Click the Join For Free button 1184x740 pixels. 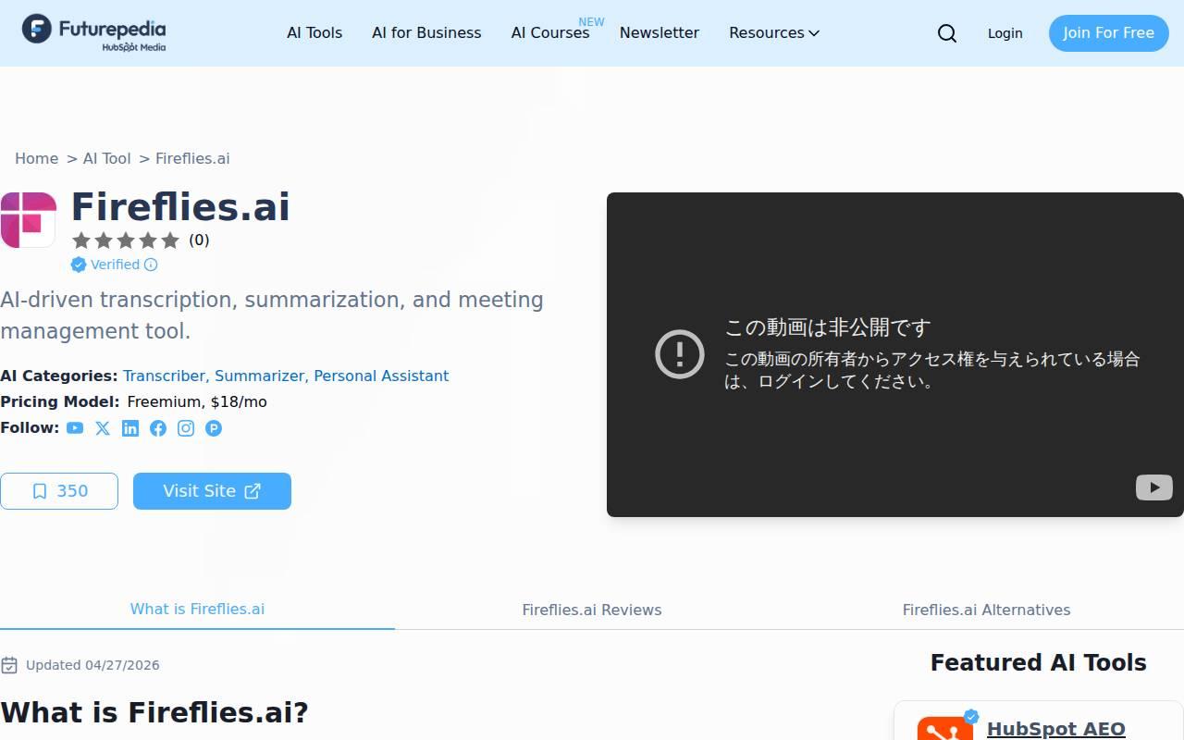[x=1108, y=33]
